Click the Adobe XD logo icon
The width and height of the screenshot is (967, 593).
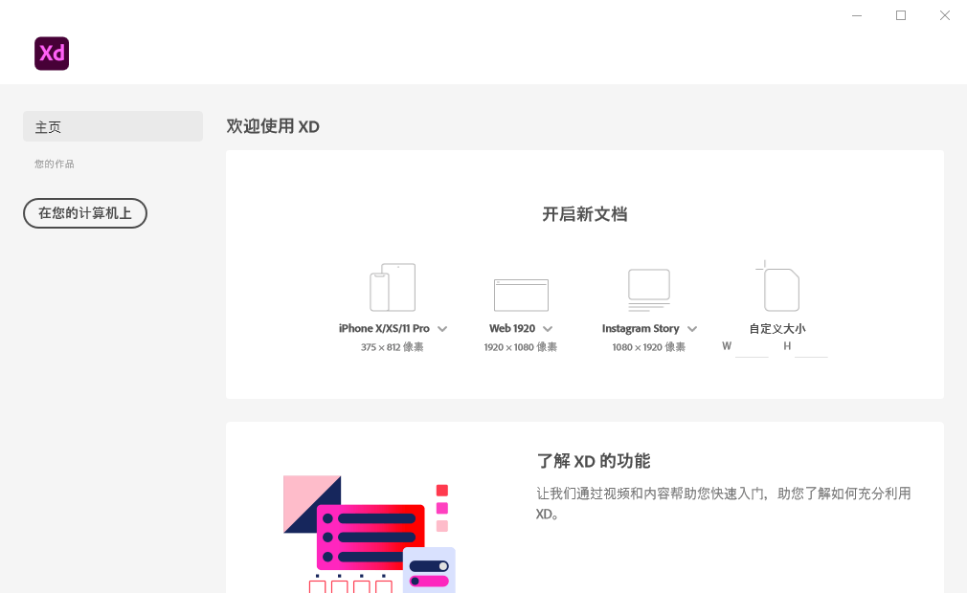tap(51, 54)
